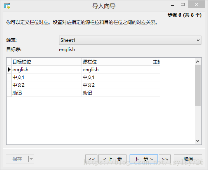
Task: Jump to the first step with << button
Action: click(x=92, y=159)
